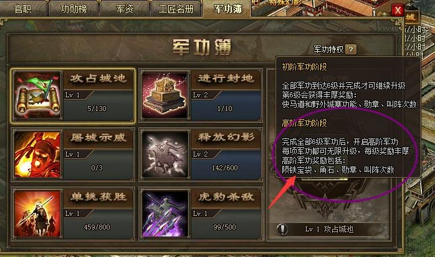Select the 单挑获胜 horseman icon

tap(37, 214)
